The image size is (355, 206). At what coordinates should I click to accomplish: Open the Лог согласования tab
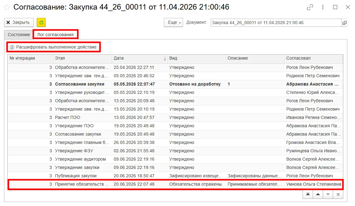pos(56,35)
